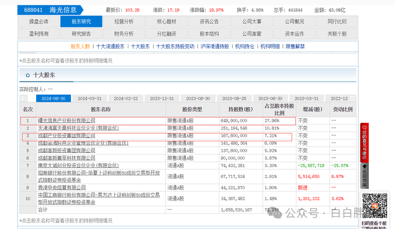Jump to the 十大流通股东 section link

110,47
